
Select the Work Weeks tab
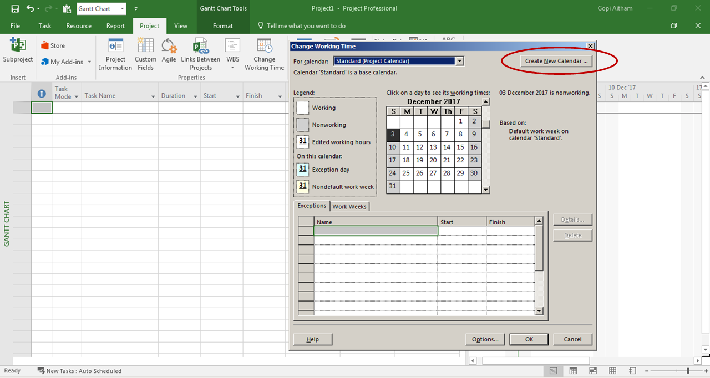pyautogui.click(x=349, y=206)
